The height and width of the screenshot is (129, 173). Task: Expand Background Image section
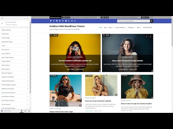point(15,42)
